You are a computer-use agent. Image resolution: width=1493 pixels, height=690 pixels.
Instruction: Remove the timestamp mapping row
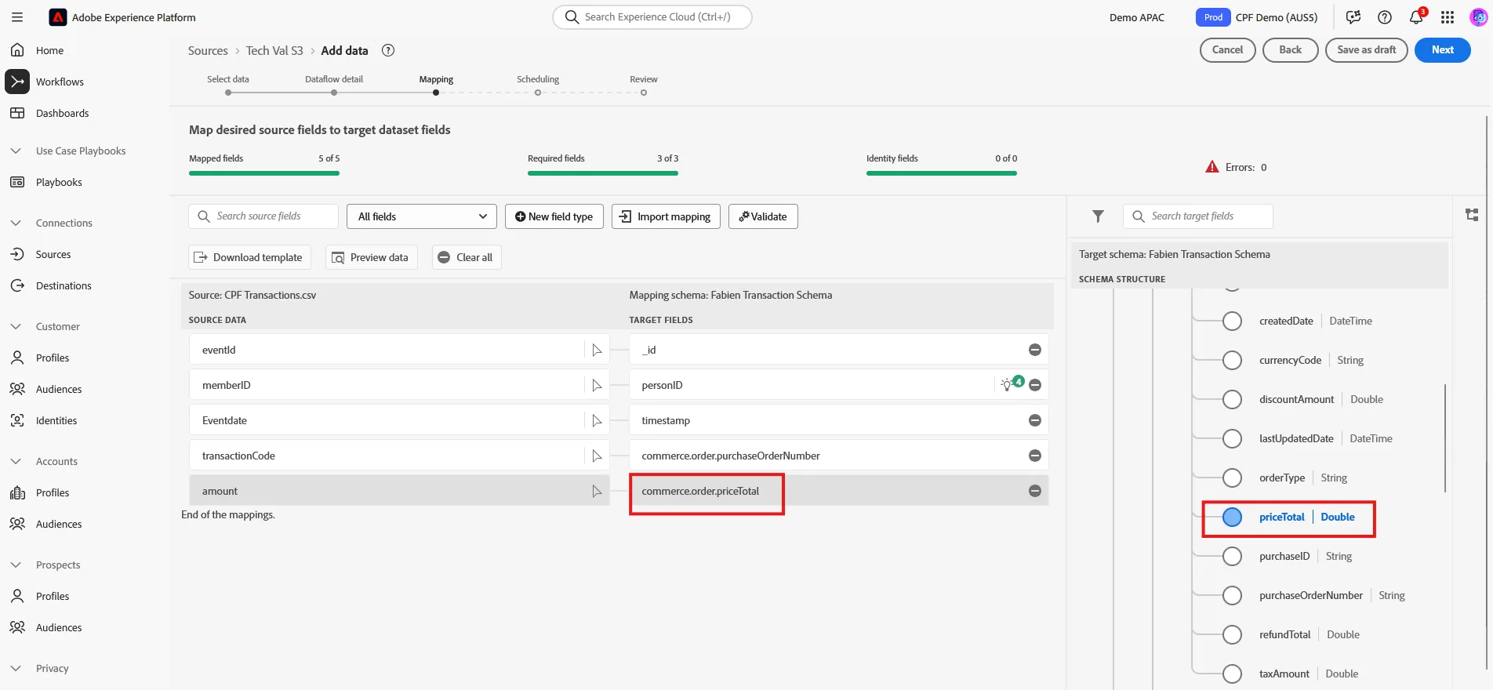1035,420
